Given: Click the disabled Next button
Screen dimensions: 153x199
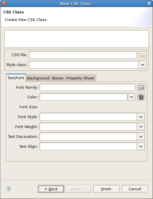Looking at the screenshot, I should [78, 189].
